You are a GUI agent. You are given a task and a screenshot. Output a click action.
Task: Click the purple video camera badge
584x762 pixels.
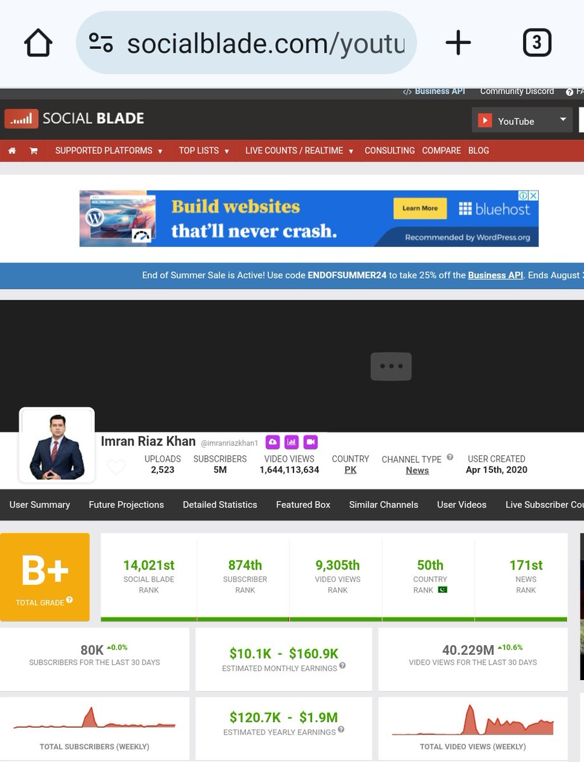tap(310, 442)
